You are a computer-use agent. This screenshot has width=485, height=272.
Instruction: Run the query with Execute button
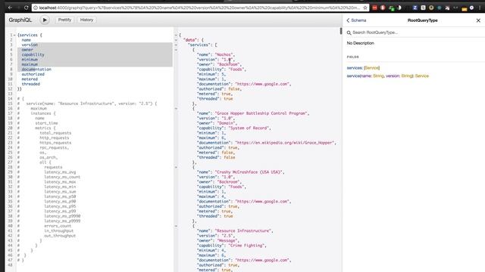click(45, 20)
